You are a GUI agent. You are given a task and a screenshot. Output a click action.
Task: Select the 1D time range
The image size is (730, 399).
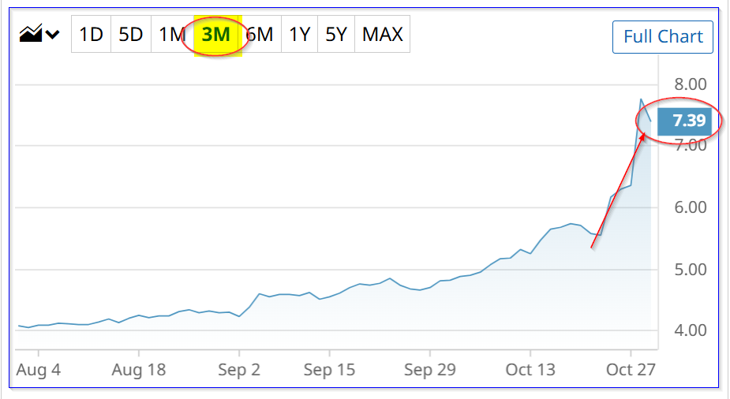91,35
